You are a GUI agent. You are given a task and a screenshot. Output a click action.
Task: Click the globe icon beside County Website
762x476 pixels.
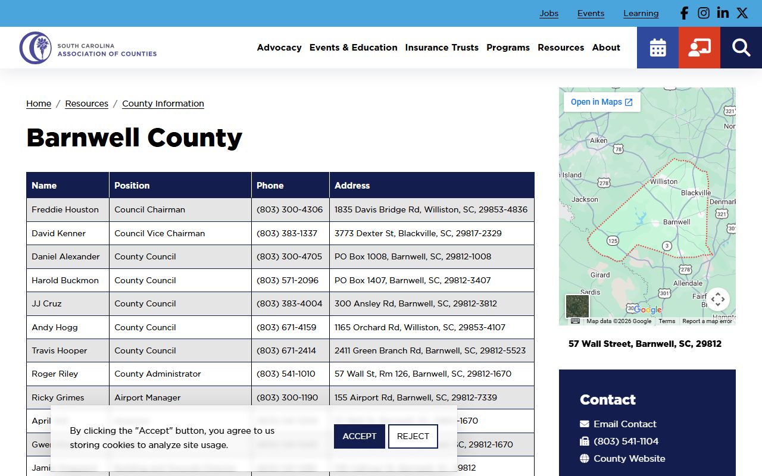[585, 459]
